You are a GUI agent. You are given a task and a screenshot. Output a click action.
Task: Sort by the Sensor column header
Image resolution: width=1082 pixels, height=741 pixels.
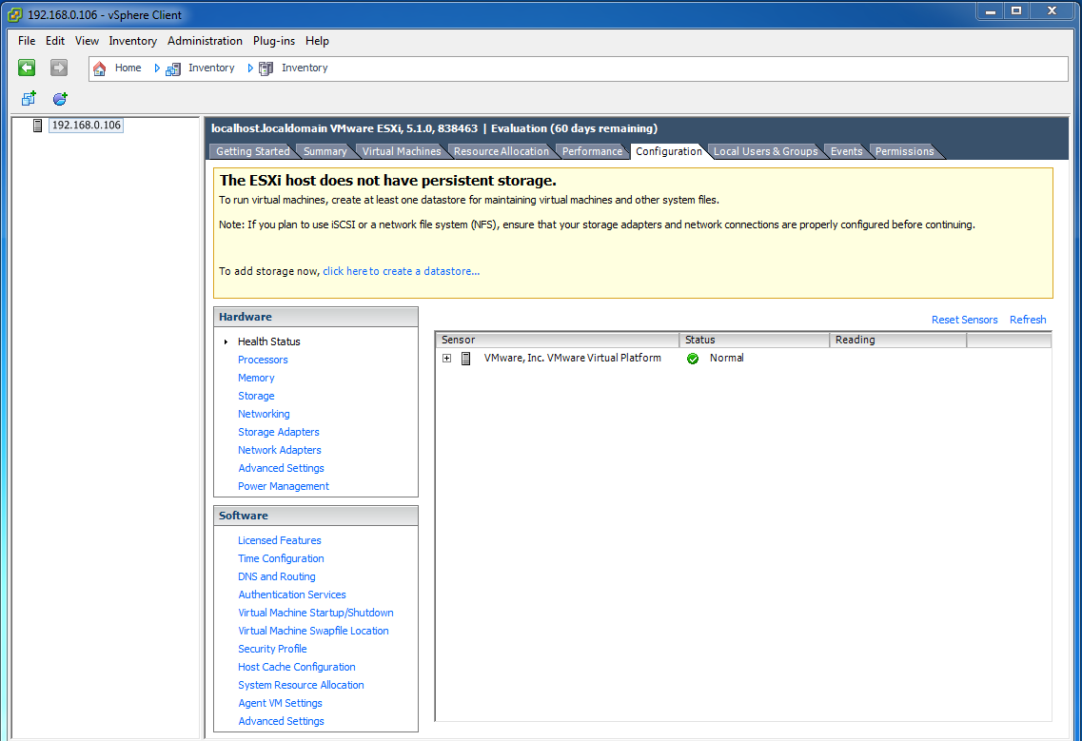pyautogui.click(x=557, y=340)
